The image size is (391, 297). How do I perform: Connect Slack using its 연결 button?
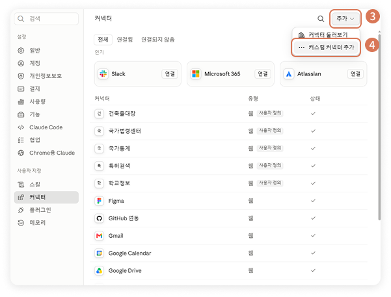tap(170, 73)
